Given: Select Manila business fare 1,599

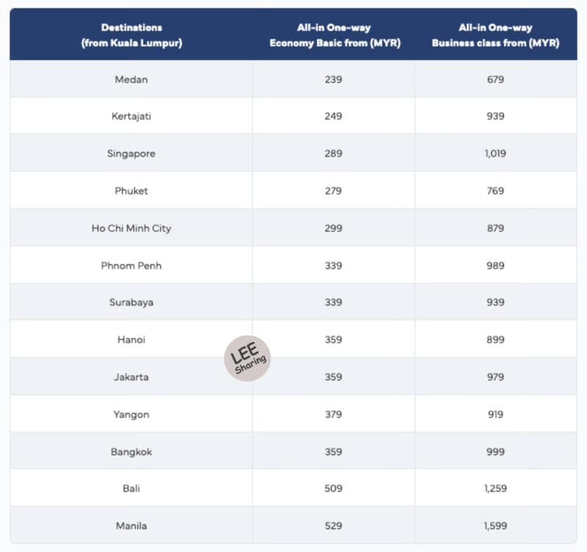Looking at the screenshot, I should pyautogui.click(x=495, y=526).
